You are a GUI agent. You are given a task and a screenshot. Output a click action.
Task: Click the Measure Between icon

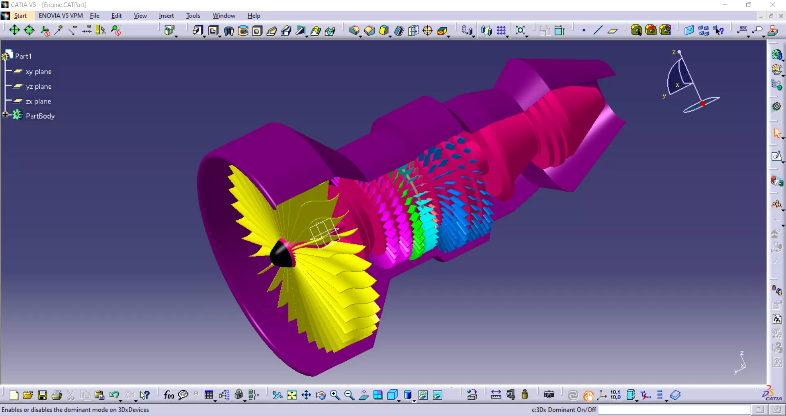(496, 395)
